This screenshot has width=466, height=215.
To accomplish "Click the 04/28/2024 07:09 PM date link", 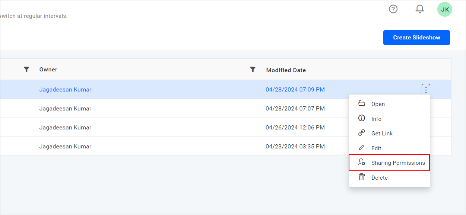I will [295, 89].
